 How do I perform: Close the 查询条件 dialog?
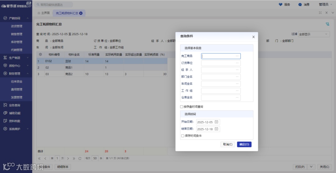point(254,37)
